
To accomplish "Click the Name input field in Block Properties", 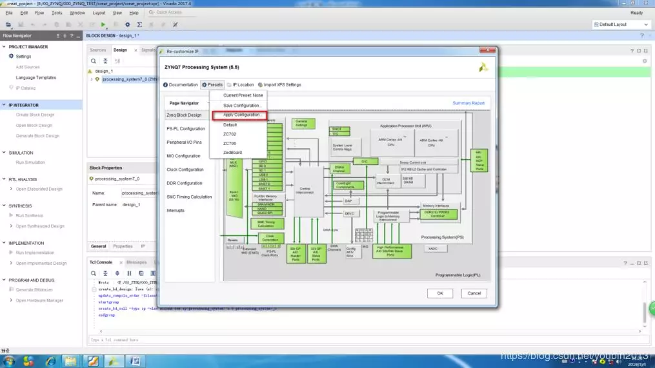I will 139,193.
